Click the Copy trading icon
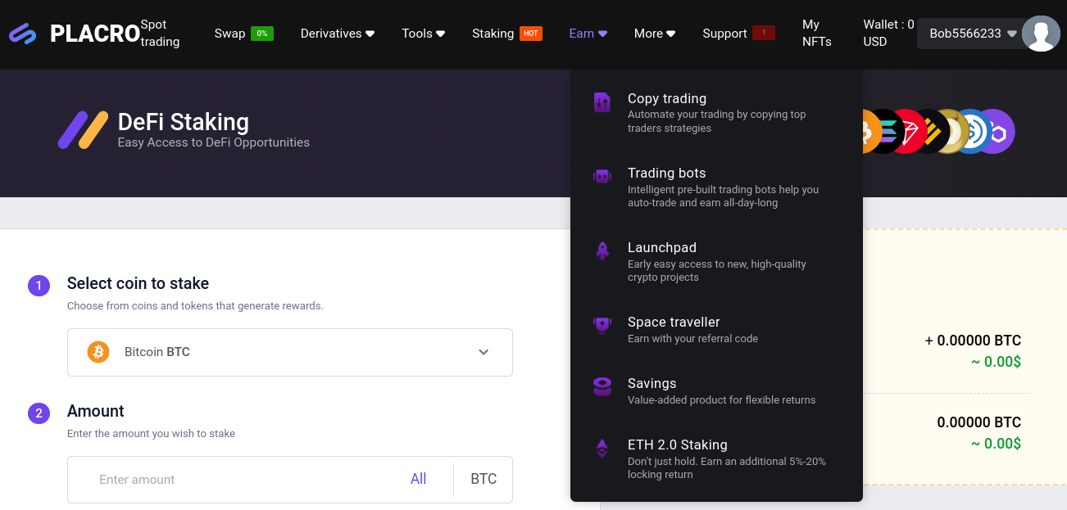Image resolution: width=1067 pixels, height=510 pixels. pos(602,102)
